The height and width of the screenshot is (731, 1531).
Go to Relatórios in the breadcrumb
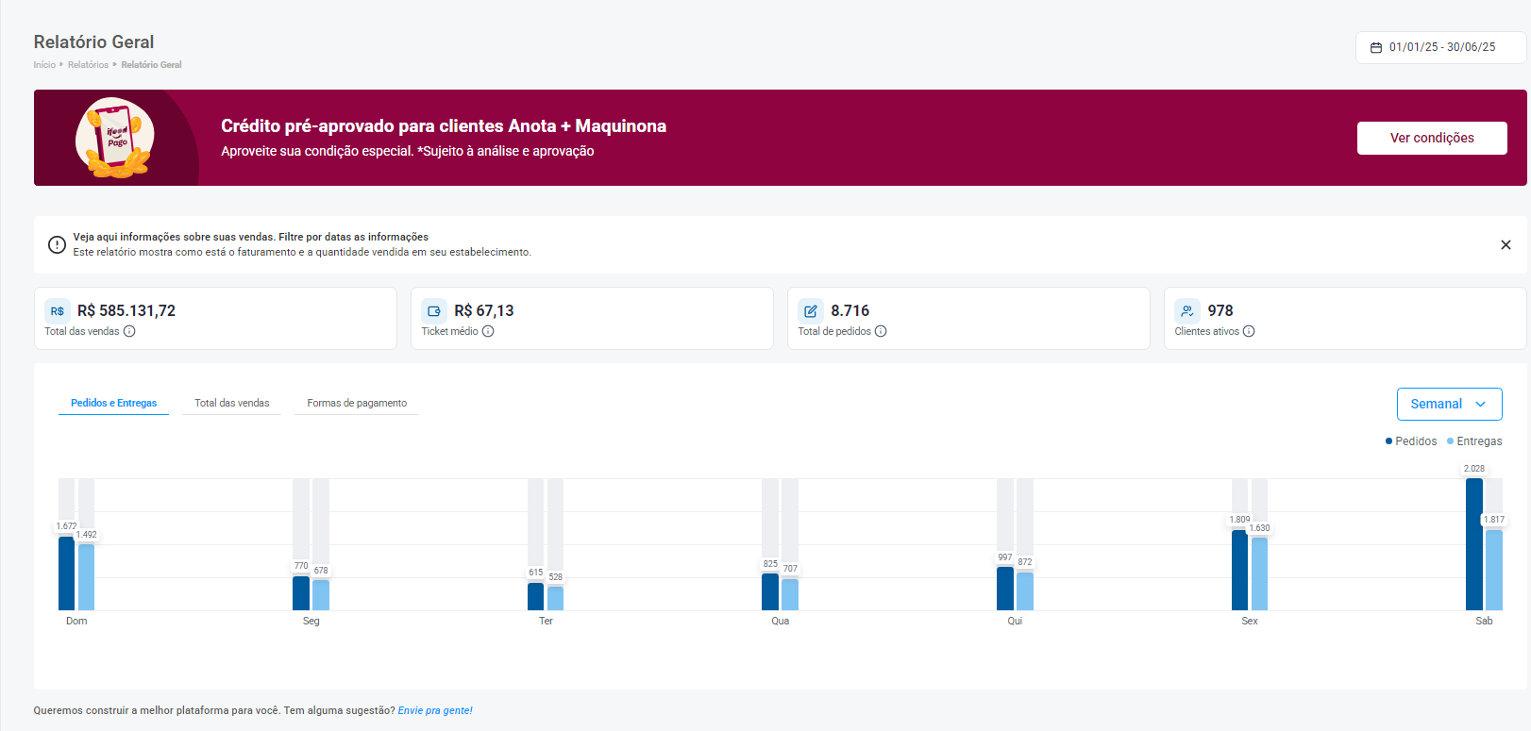click(x=88, y=65)
